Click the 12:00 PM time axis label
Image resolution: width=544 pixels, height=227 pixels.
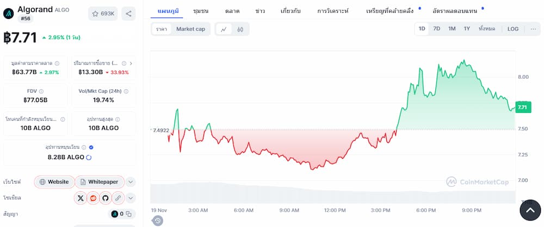tap(335, 210)
